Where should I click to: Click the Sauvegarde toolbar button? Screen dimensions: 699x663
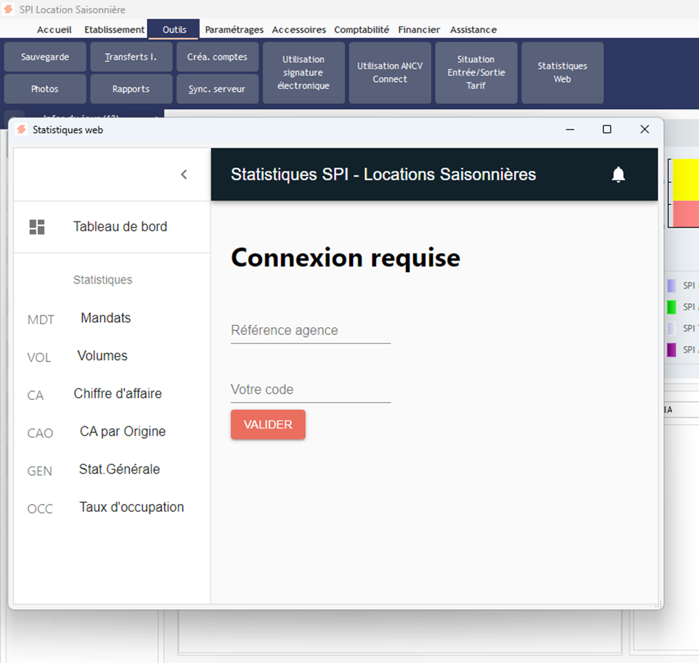pos(45,57)
